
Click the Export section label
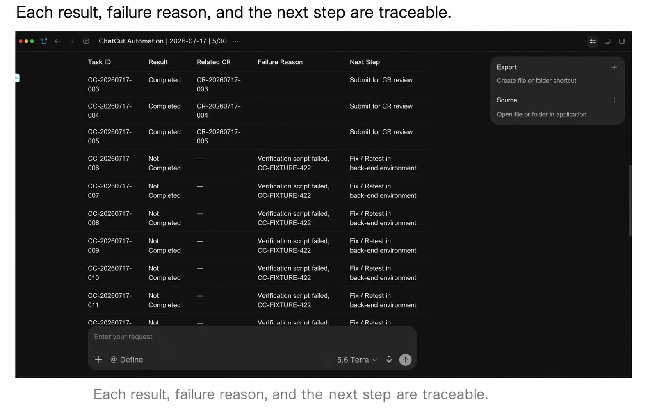[x=507, y=67]
